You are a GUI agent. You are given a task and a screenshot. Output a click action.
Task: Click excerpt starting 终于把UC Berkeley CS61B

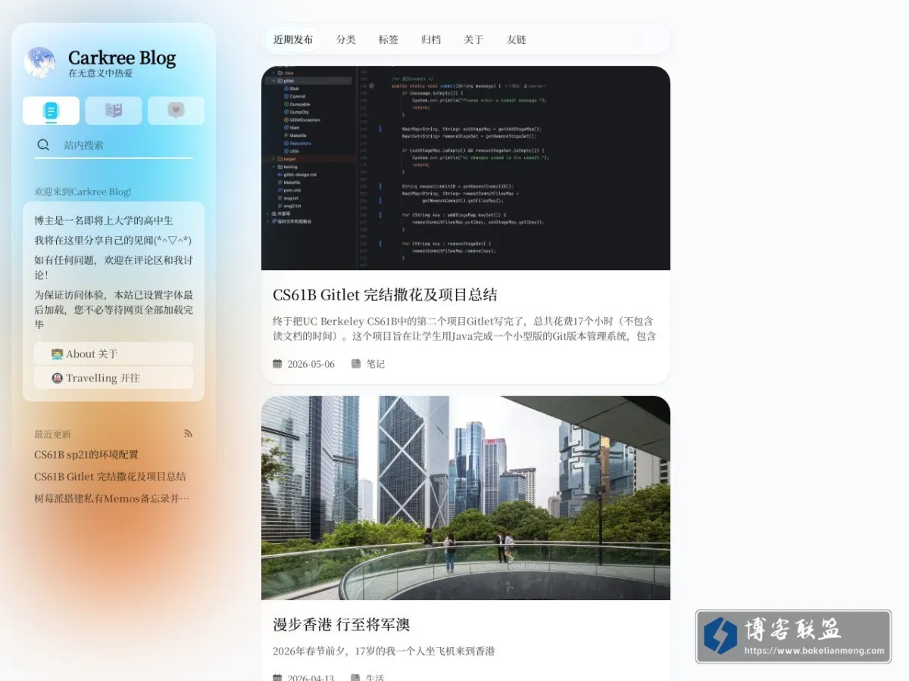(464, 328)
